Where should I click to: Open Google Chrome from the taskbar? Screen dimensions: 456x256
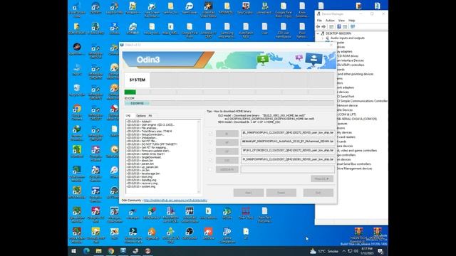click(111, 251)
